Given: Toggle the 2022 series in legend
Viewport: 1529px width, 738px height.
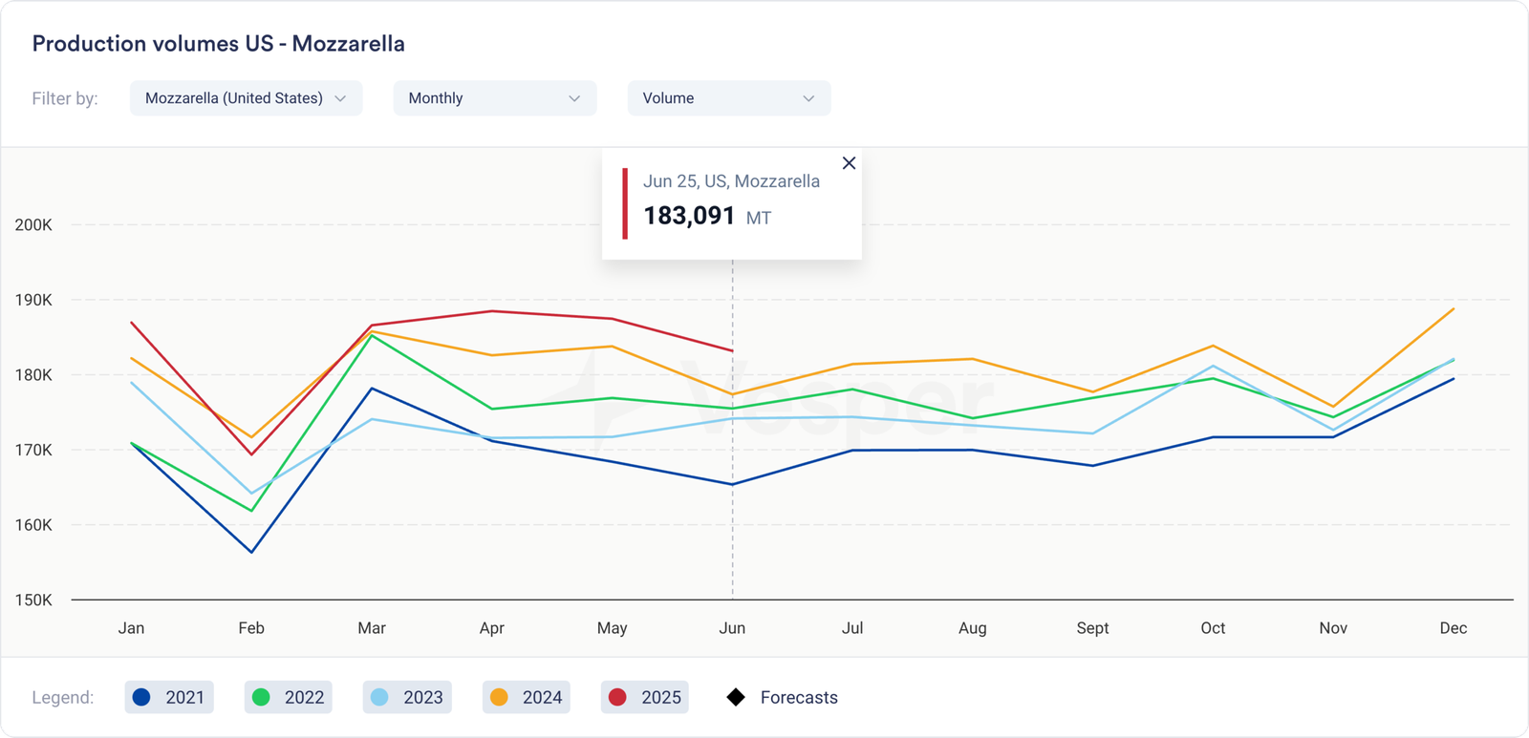Looking at the screenshot, I should pyautogui.click(x=289, y=697).
